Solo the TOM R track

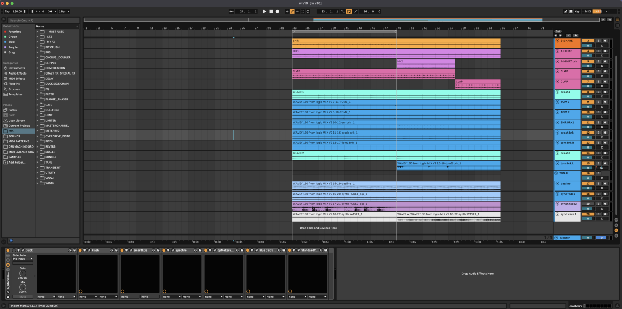tap(598, 112)
